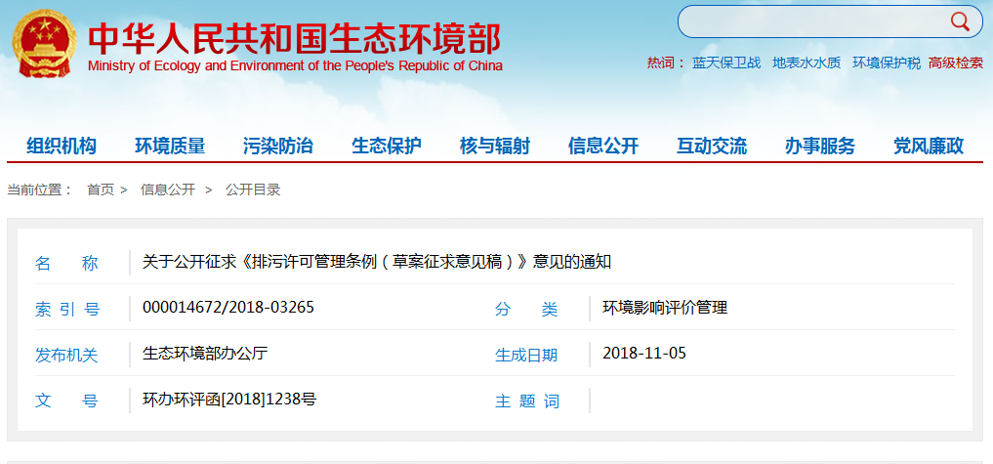Viewport: 993px width, 464px height.
Task: Click the 分类 field label
Action: click(526, 310)
